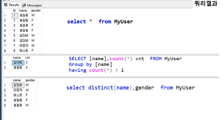Click gender M in the row with id 7
Image resolution: width=223 pixels, height=120 pixels.
pos(37,46)
